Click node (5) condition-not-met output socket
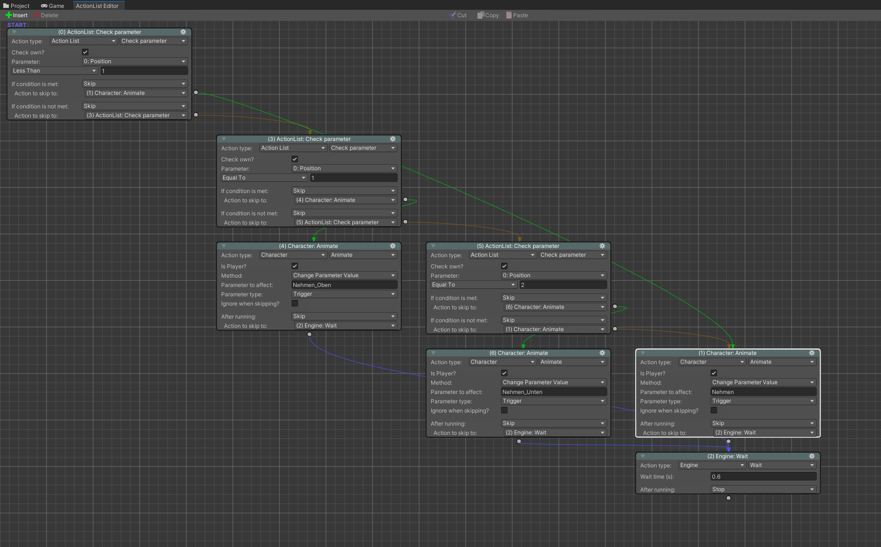The height and width of the screenshot is (547, 881). point(615,329)
